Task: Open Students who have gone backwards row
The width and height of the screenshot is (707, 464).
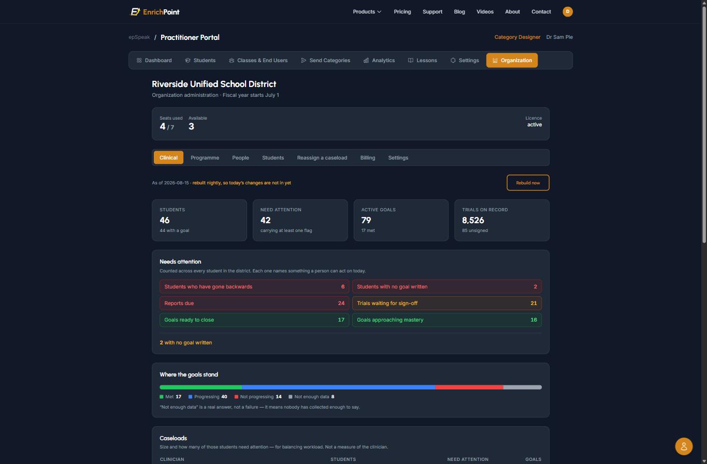Action: 254,286
